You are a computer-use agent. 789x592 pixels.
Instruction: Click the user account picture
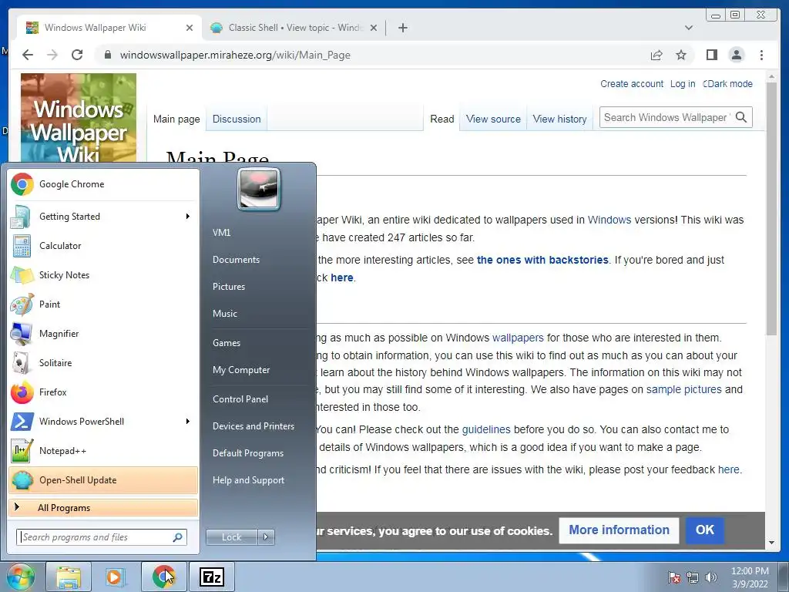click(259, 190)
